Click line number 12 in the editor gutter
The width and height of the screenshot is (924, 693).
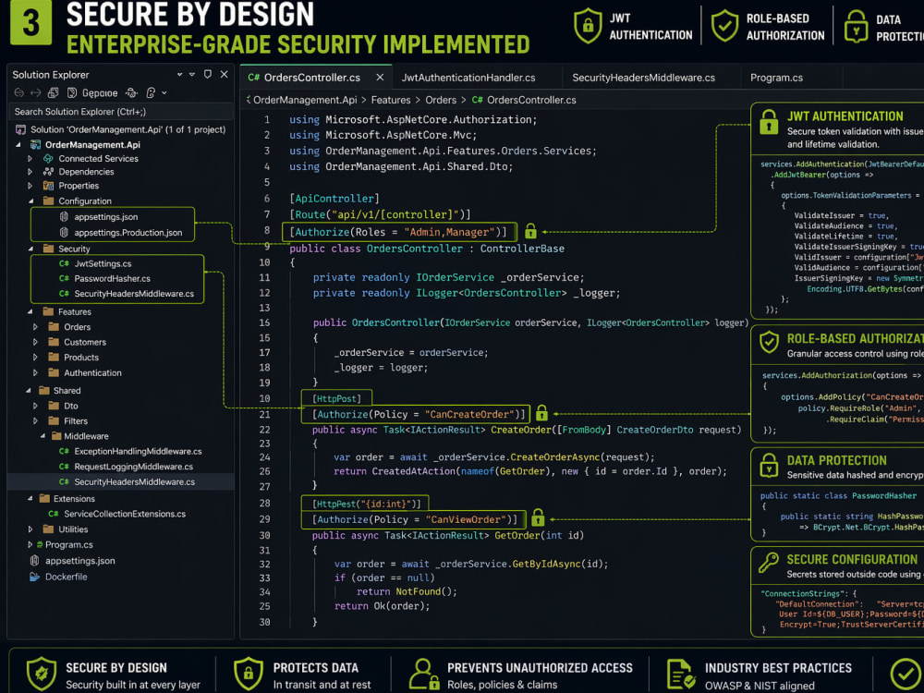click(x=264, y=293)
